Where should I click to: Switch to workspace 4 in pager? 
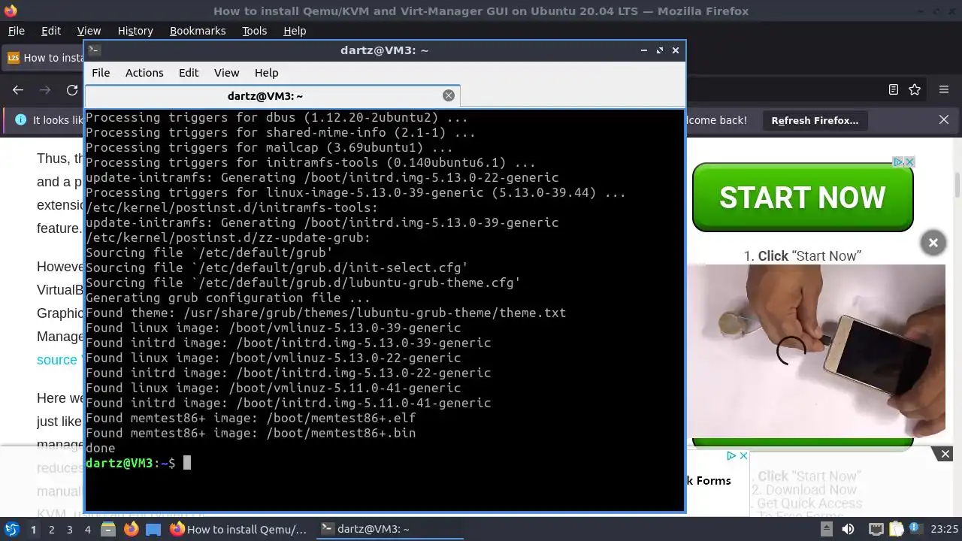[87, 529]
